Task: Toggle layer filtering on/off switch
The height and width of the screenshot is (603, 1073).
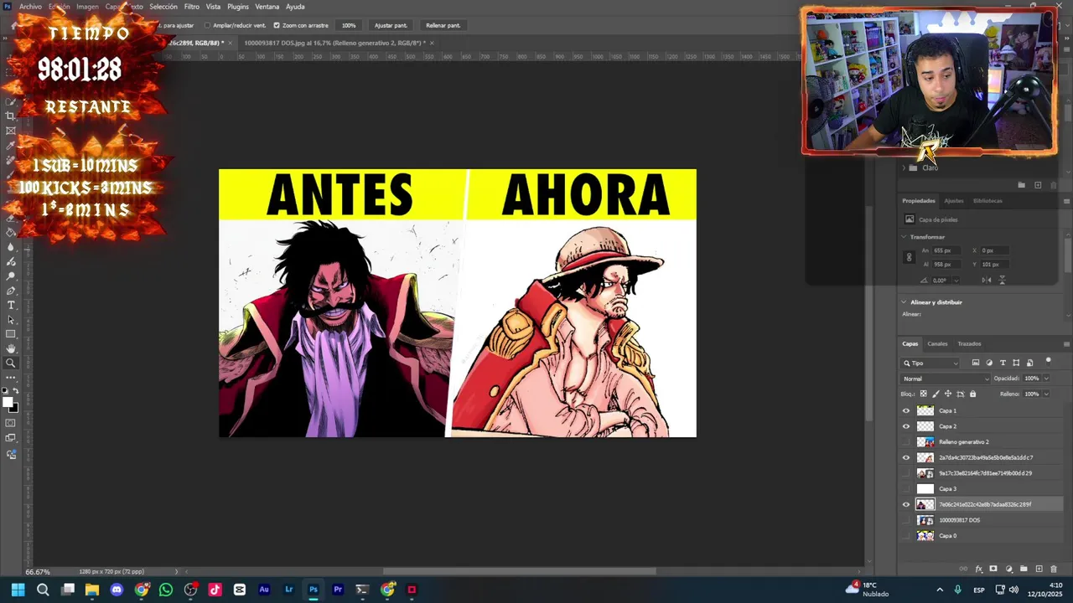Action: (1048, 361)
